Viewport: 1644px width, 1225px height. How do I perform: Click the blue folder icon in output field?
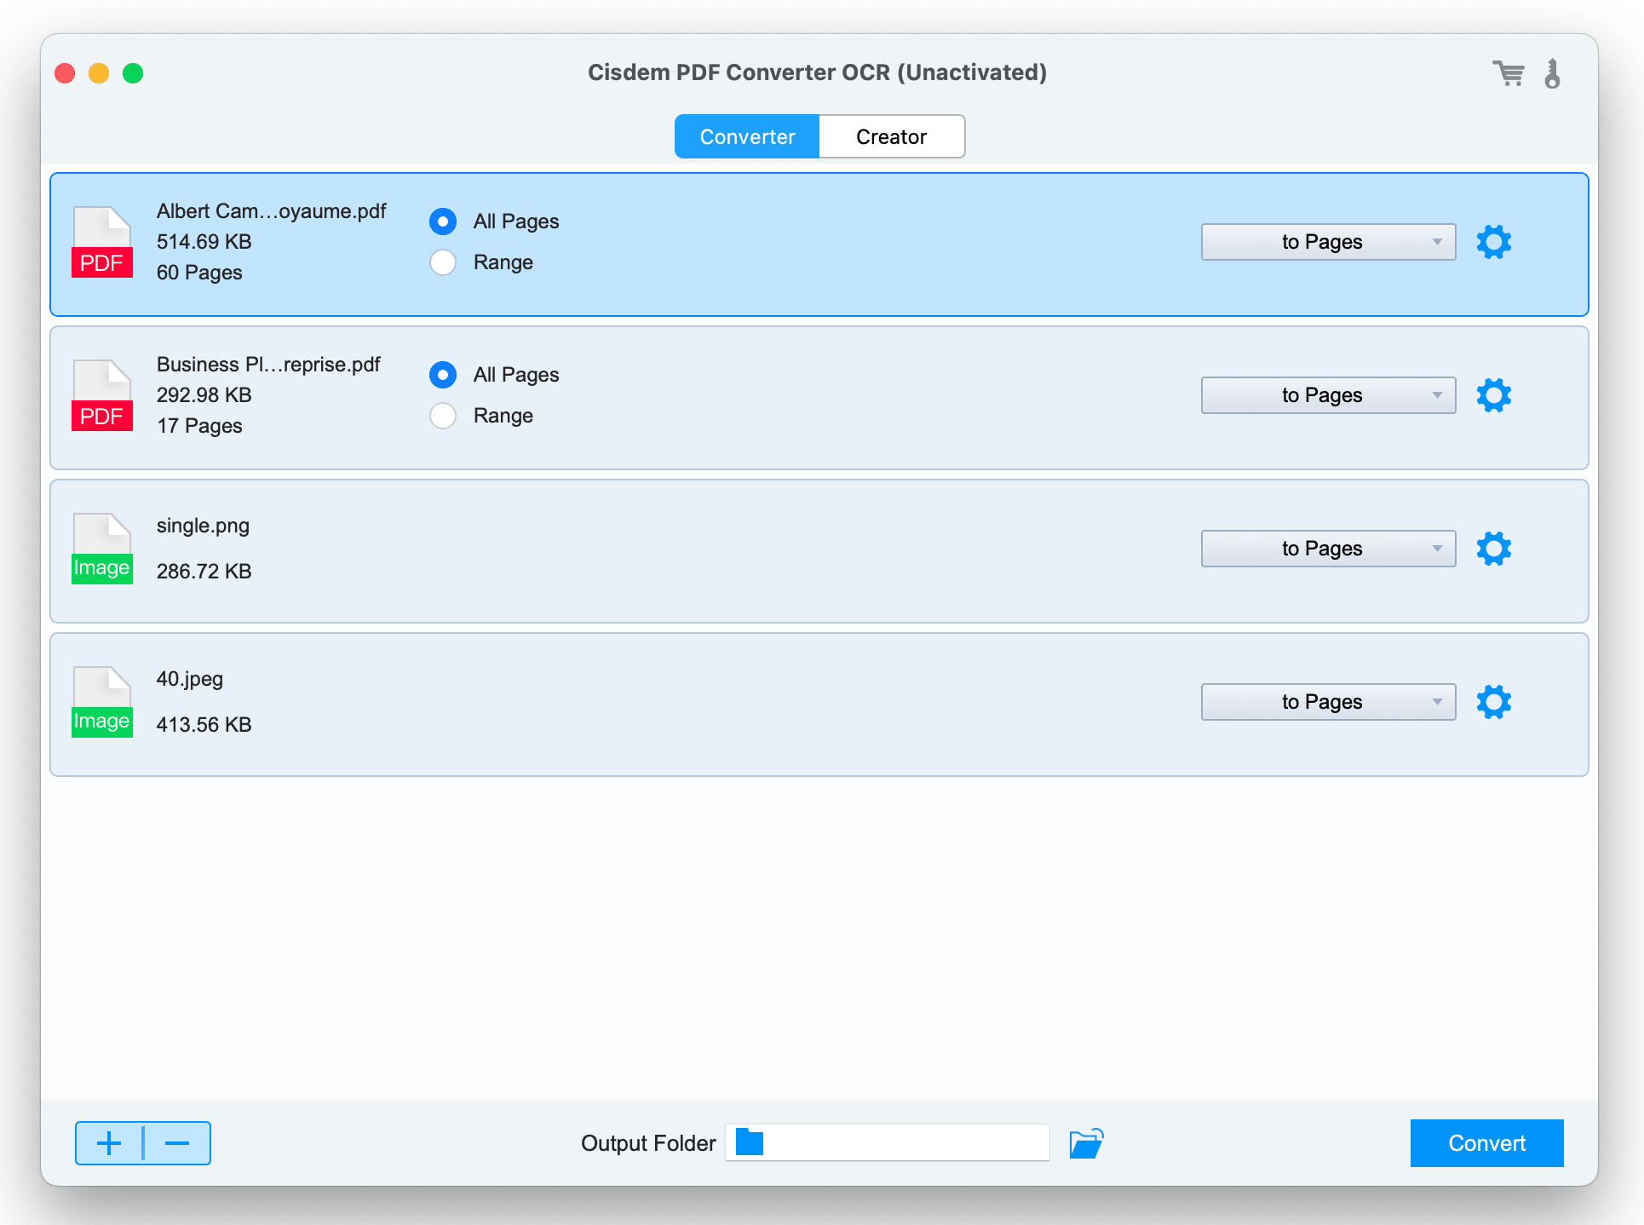(x=750, y=1142)
